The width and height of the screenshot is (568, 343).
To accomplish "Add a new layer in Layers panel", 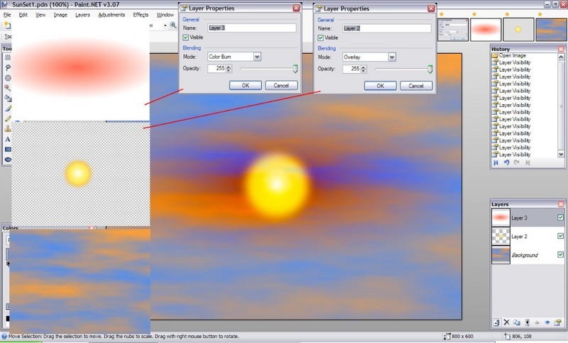I will 496,322.
